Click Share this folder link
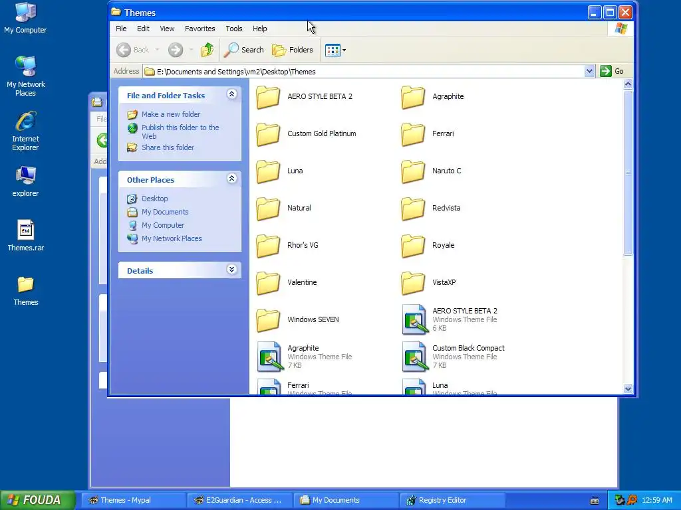Viewport: 681px width, 510px height. tap(168, 147)
